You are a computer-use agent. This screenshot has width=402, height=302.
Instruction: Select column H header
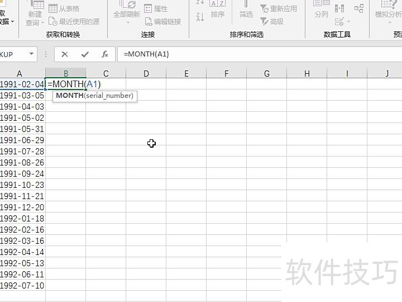[307, 73]
